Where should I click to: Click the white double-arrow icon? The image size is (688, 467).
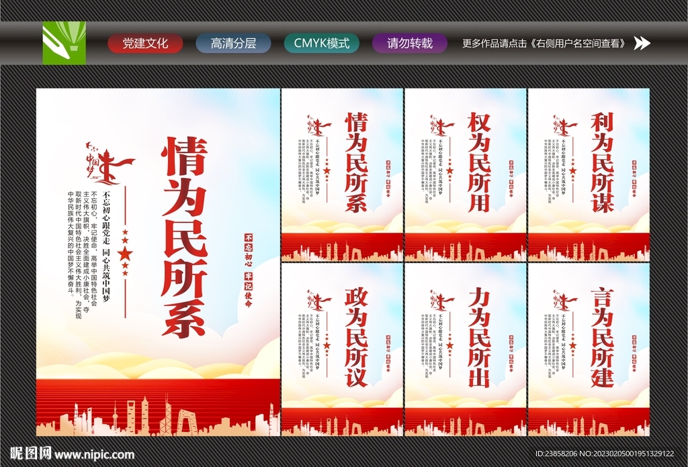coord(642,43)
